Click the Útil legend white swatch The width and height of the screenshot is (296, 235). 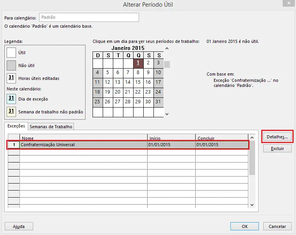[x=11, y=53]
